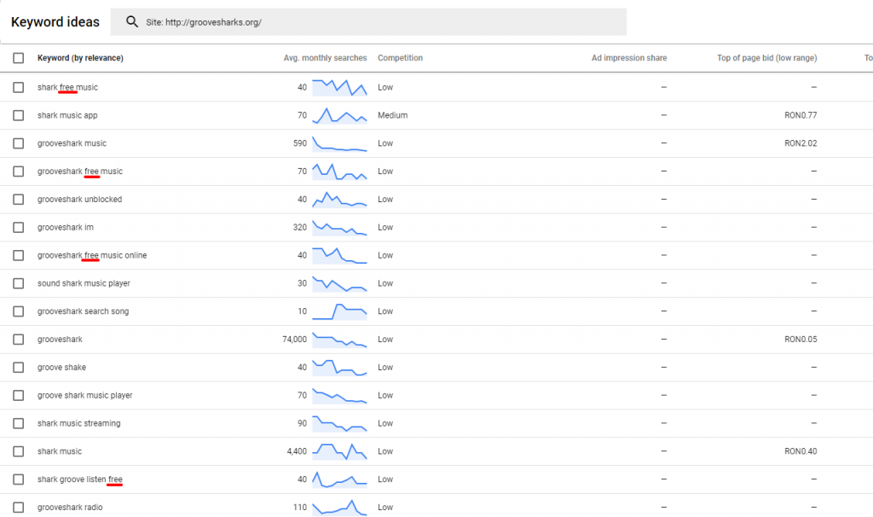This screenshot has height=517, width=873.
Task: Click the keyword 'grooveshark im'
Action: tap(66, 227)
